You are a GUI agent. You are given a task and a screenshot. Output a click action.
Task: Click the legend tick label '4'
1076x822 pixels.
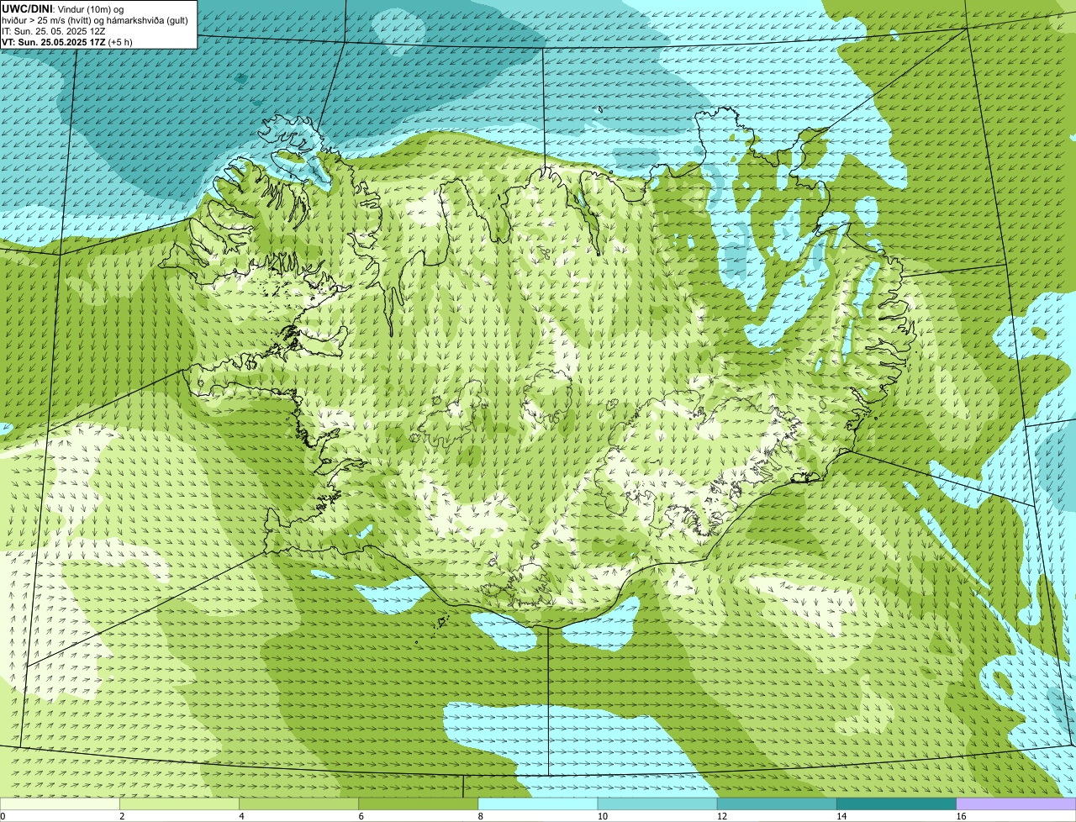tap(241, 816)
